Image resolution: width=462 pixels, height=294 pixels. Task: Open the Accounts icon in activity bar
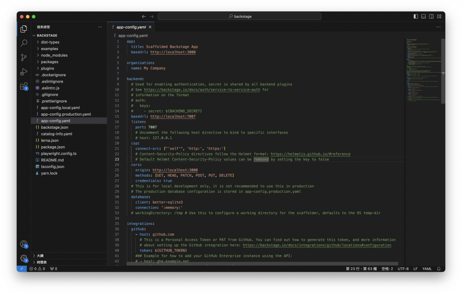[x=24, y=244]
